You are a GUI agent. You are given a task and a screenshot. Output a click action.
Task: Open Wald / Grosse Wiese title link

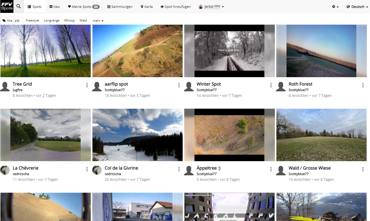click(310, 168)
